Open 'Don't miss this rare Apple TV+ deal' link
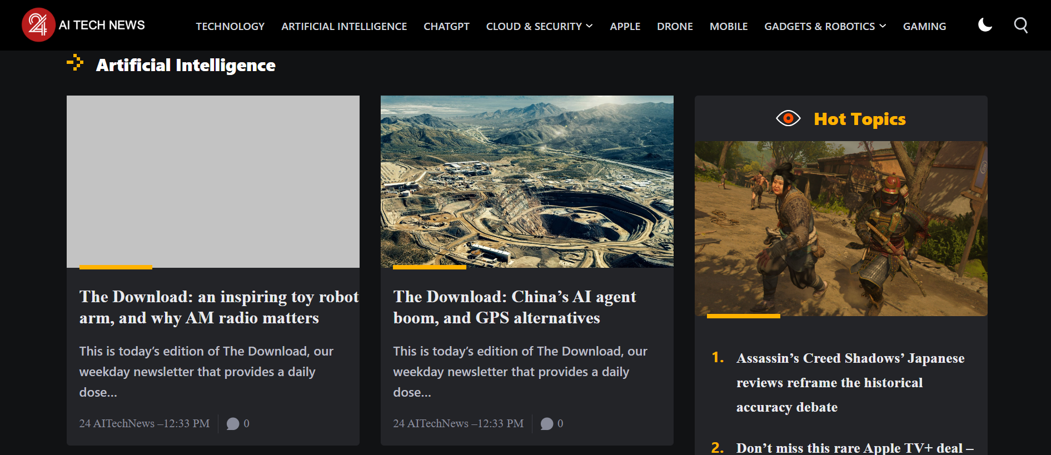The width and height of the screenshot is (1051, 455). click(x=855, y=448)
